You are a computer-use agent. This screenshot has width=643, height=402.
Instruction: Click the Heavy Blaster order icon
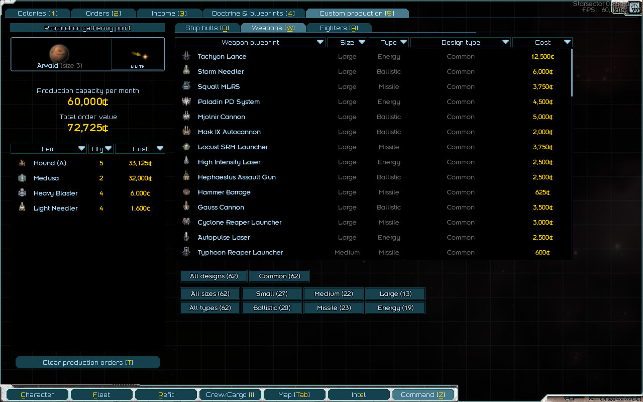(x=22, y=193)
